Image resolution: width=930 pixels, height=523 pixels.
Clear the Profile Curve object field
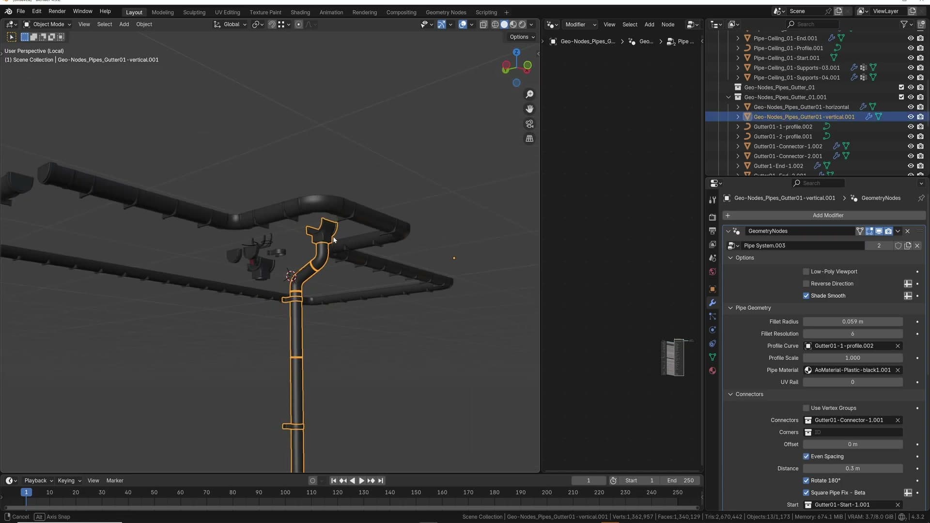point(898,346)
